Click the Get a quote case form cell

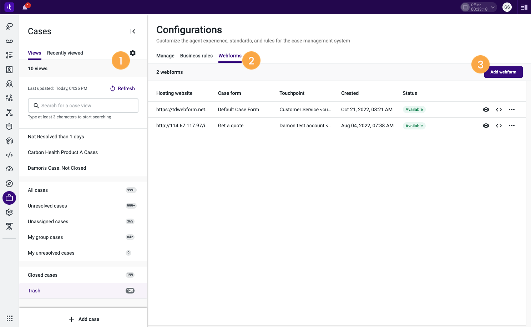tap(231, 126)
